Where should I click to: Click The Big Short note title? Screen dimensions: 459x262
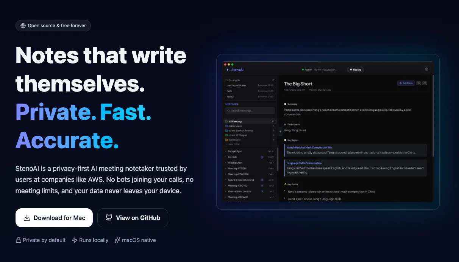298,84
